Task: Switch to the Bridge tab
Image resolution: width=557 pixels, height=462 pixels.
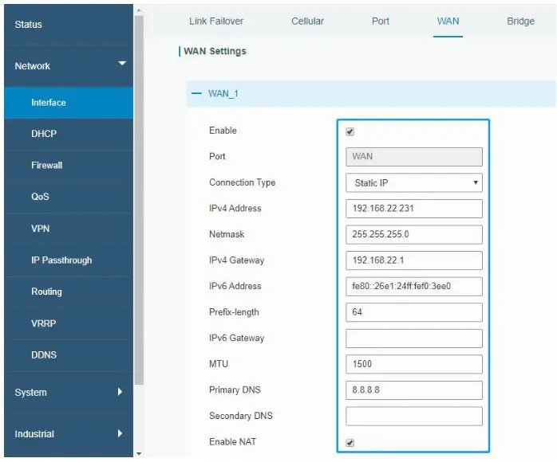Action: 521,22
